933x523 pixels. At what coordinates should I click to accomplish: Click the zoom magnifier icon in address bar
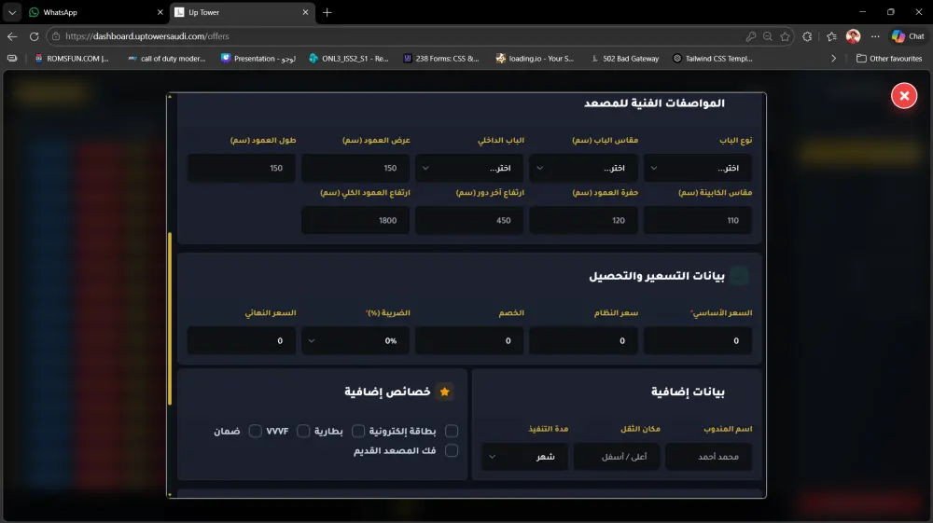click(768, 36)
